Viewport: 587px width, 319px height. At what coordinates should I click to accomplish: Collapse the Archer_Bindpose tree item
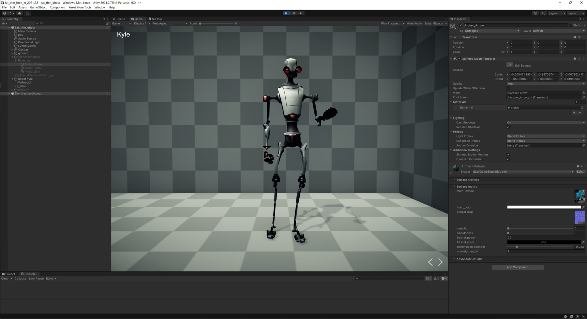[12, 57]
